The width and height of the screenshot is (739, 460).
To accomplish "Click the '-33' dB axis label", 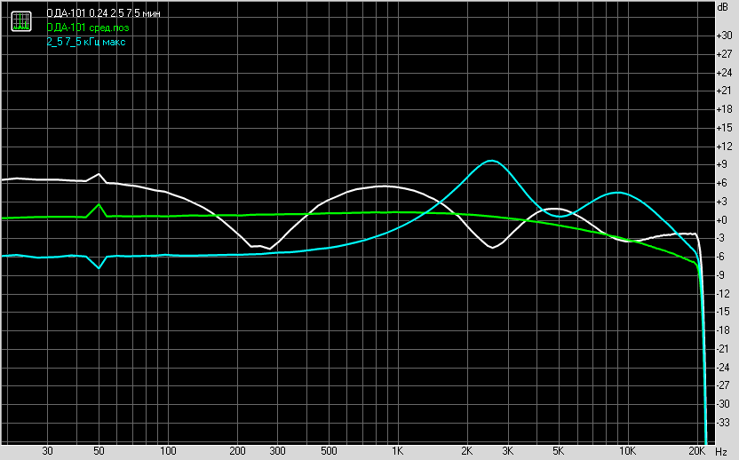I will [x=723, y=423].
